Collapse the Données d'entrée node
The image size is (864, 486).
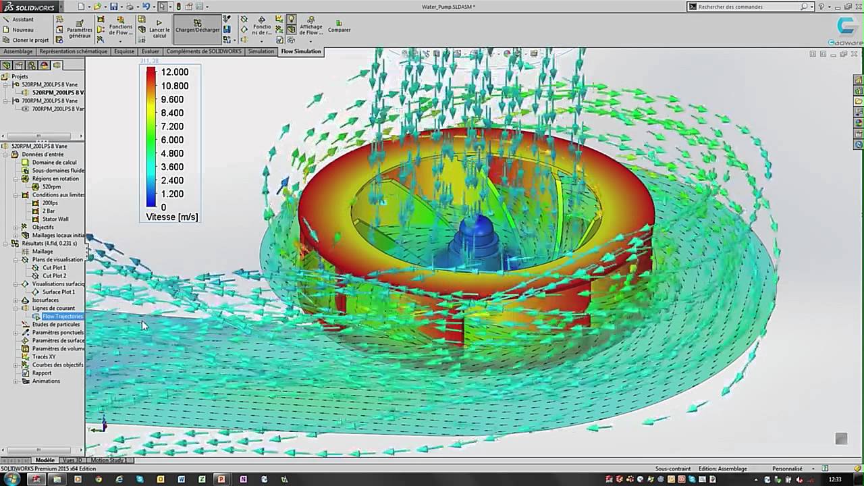(6, 155)
